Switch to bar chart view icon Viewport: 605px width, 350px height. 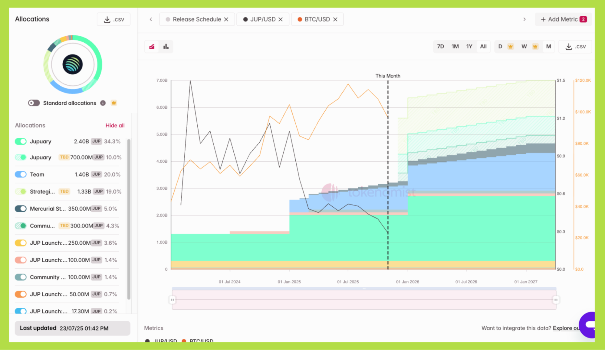[166, 47]
